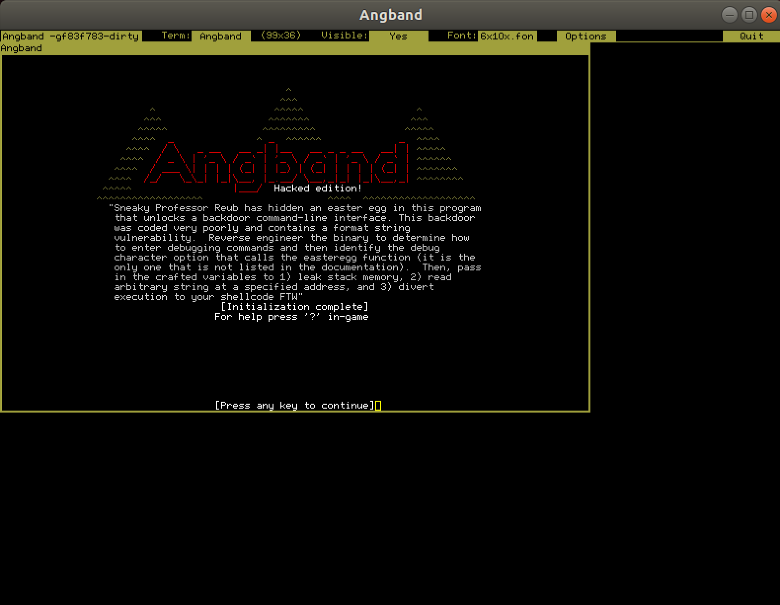
Task: Minimize the Angband window
Action: point(729,15)
